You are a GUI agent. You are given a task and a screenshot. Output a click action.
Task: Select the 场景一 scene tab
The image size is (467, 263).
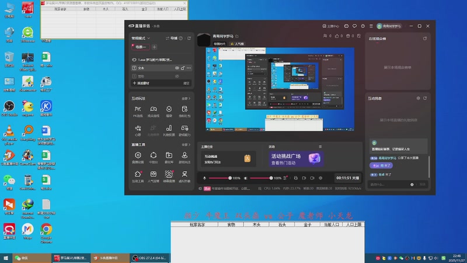point(141,47)
